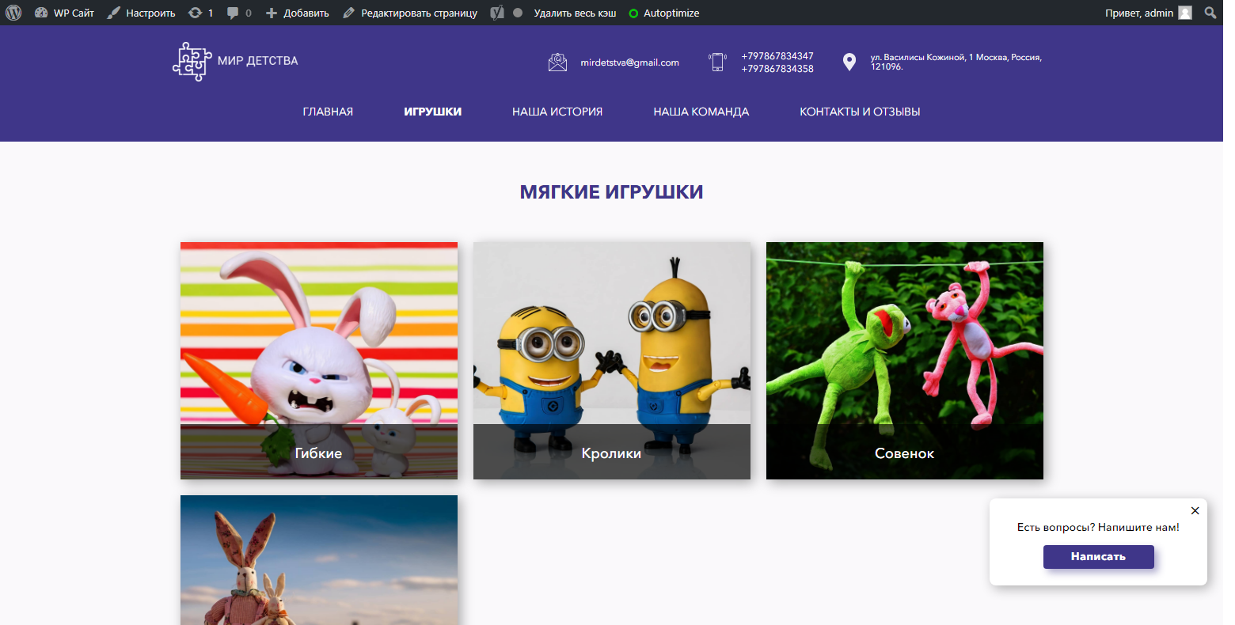
Task: Open the fabric bunny toy thumbnail
Action: point(319,560)
